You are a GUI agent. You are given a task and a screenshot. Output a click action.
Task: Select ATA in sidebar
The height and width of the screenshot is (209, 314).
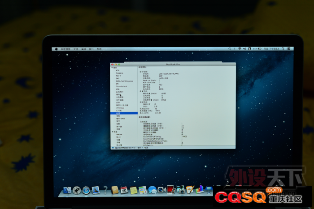(118, 70)
